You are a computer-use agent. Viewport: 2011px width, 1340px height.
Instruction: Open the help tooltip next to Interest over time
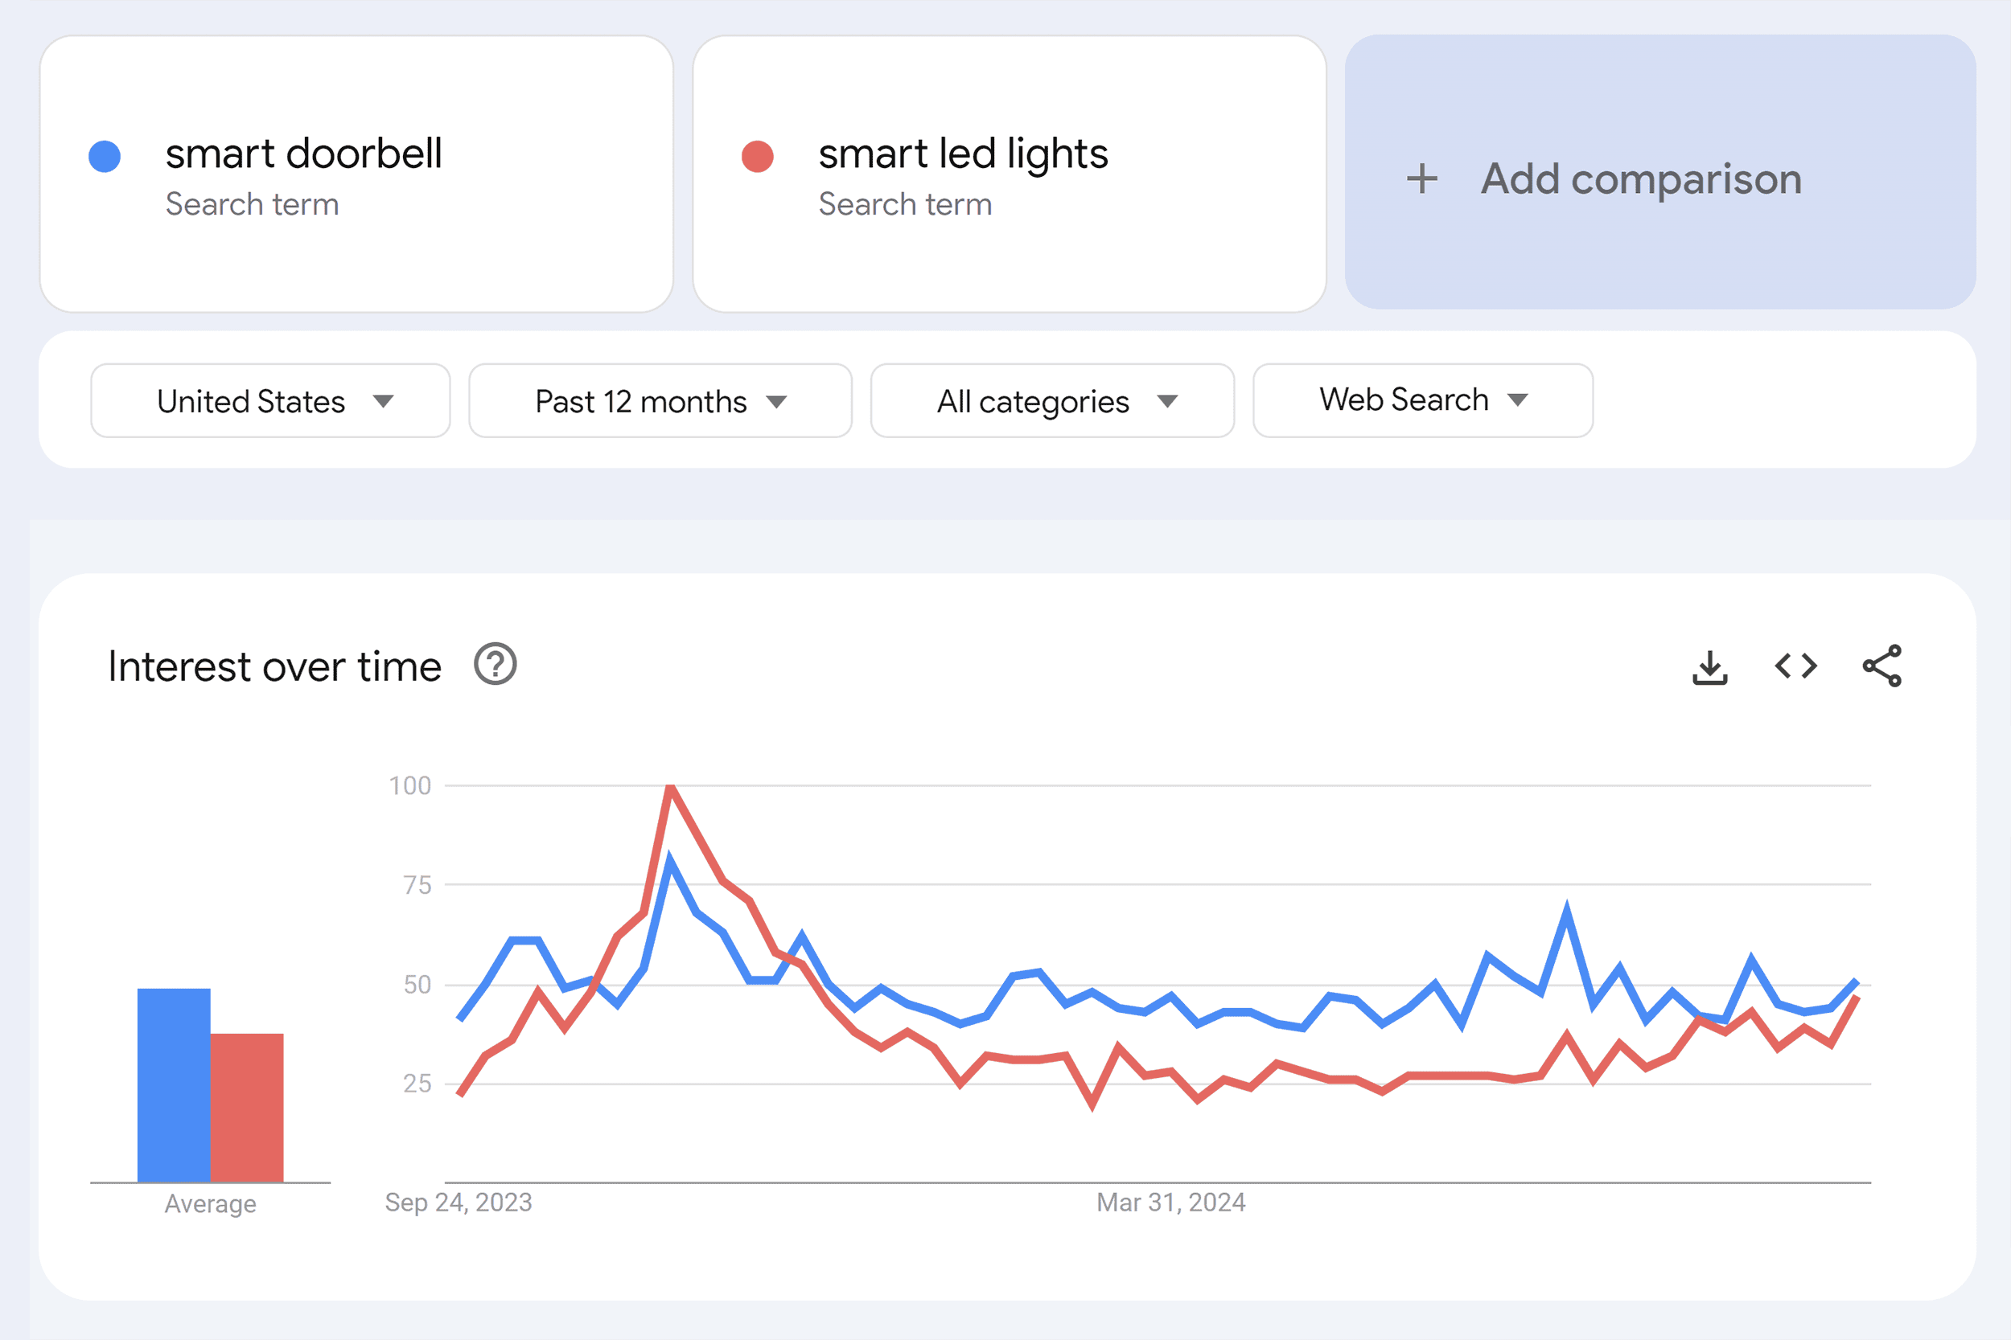point(496,665)
